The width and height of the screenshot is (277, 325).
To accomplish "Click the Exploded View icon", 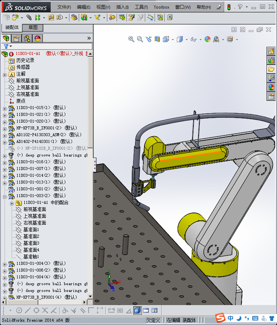I will coord(132,17).
